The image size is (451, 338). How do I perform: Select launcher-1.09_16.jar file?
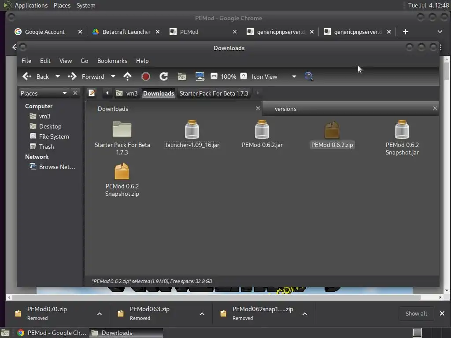[192, 134]
